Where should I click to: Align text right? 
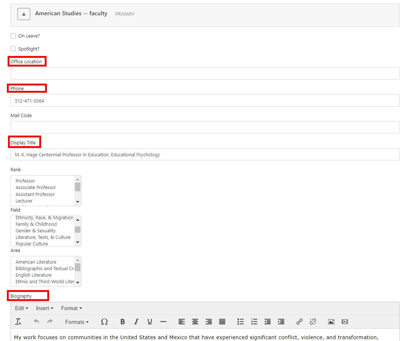tap(209, 322)
